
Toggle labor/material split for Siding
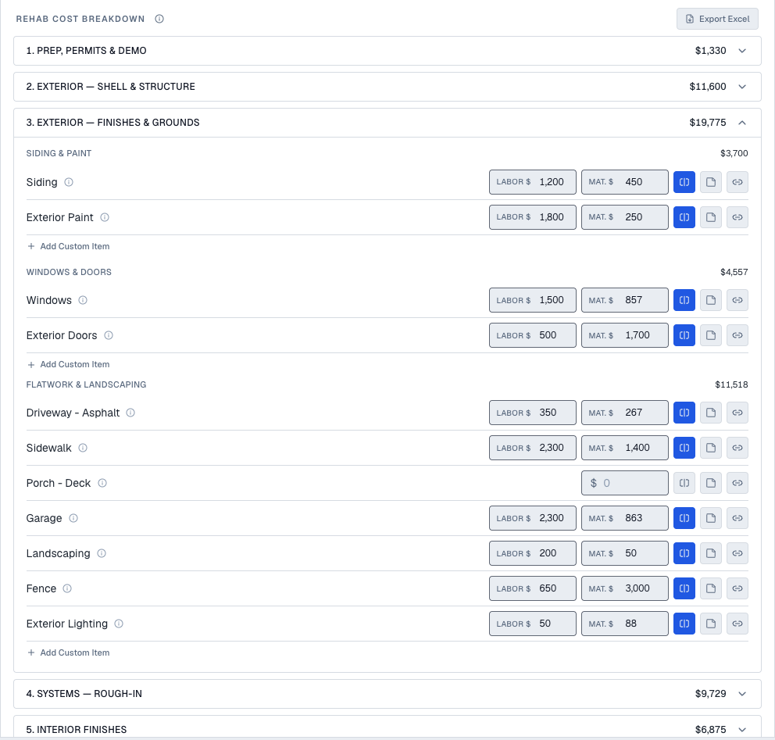(x=684, y=182)
